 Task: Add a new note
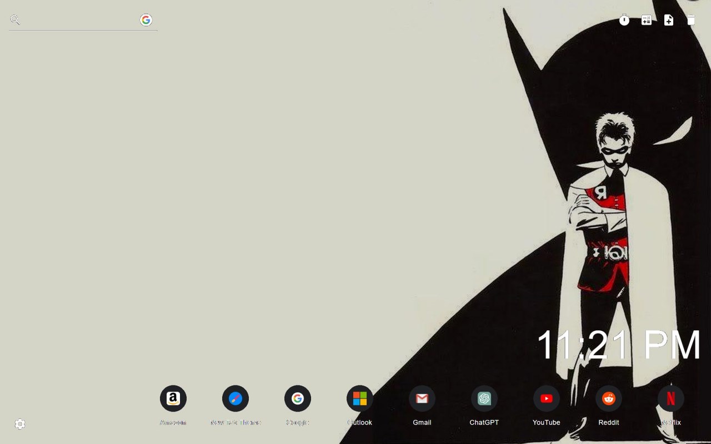click(x=669, y=20)
